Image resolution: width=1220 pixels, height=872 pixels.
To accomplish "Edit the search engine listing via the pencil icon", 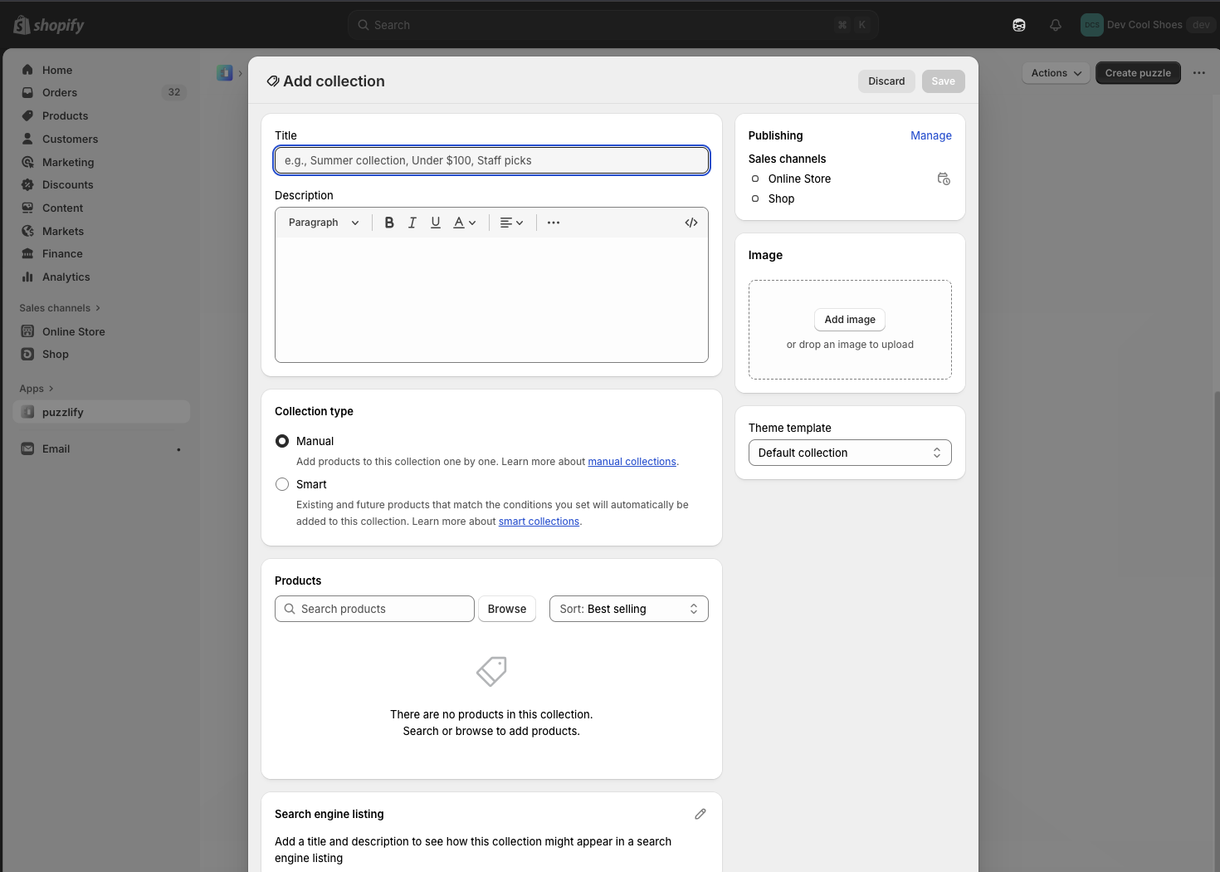I will coord(700,814).
